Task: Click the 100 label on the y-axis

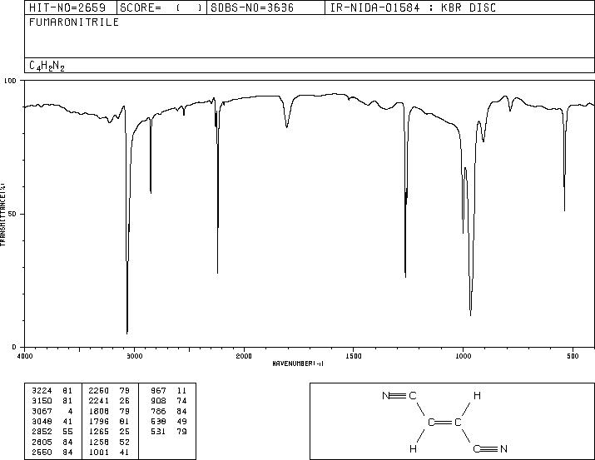Action: point(10,81)
